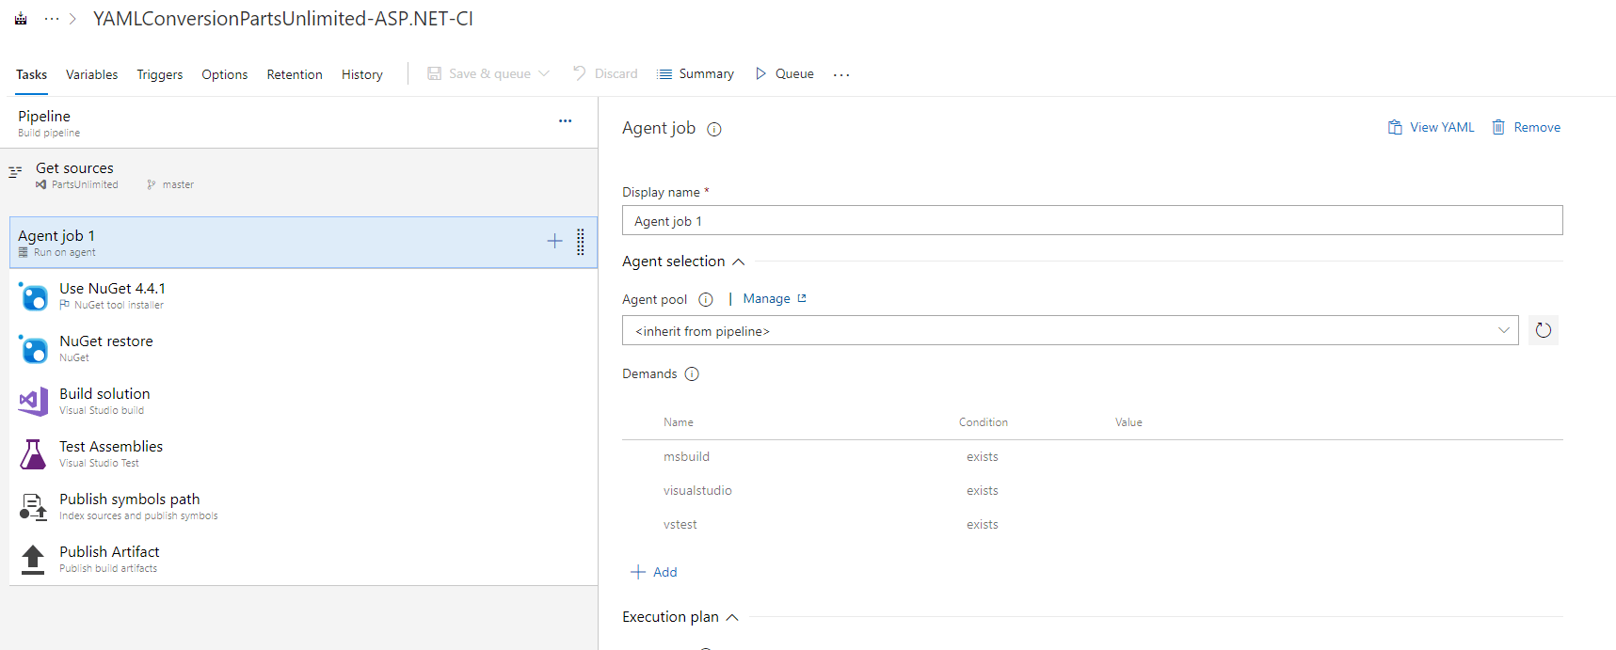Viewport: 1616px width, 650px height.
Task: Open the Triggers tab
Action: pyautogui.click(x=160, y=74)
